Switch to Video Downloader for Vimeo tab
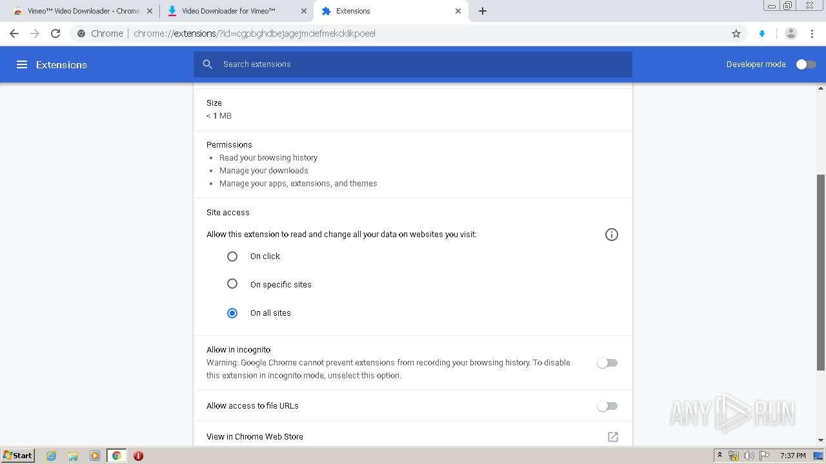This screenshot has width=826, height=464. [236, 11]
